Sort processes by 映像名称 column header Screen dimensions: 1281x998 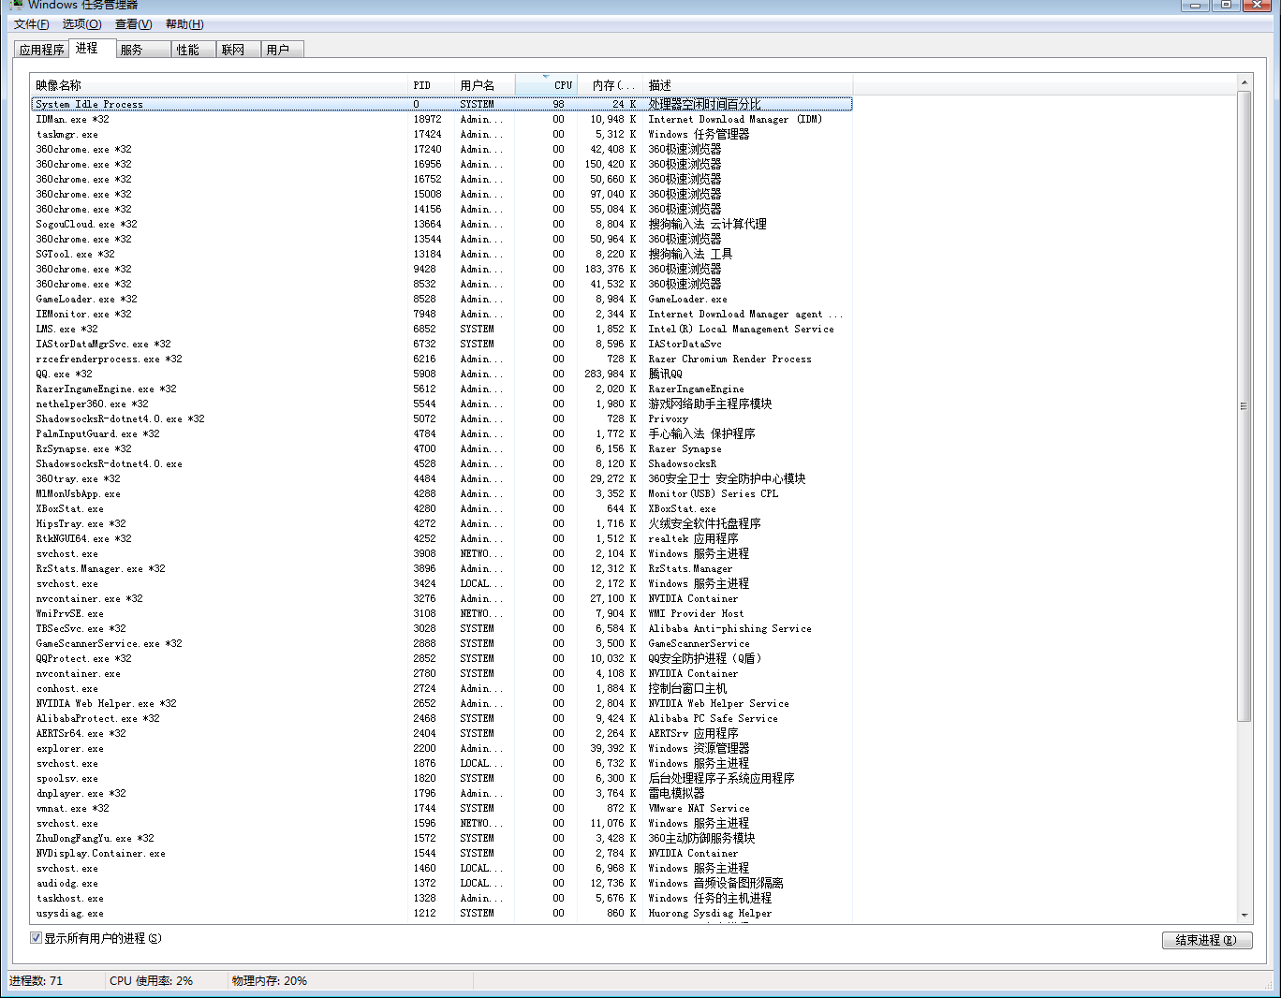[219, 85]
